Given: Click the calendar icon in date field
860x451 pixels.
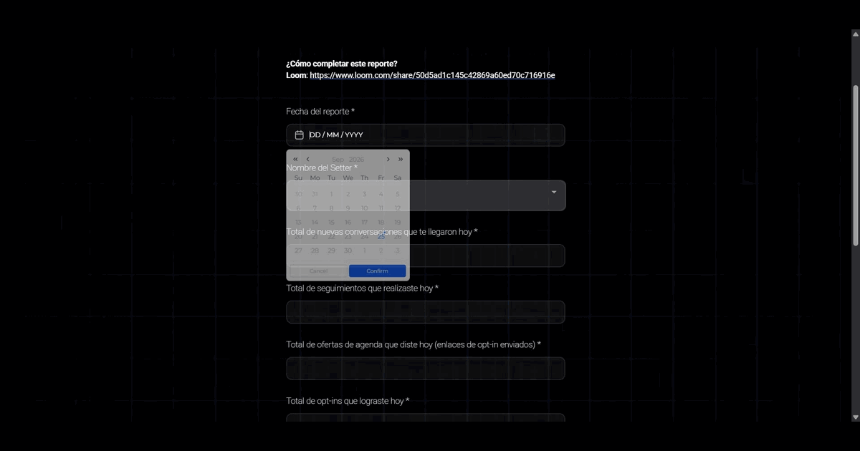Looking at the screenshot, I should [x=300, y=135].
